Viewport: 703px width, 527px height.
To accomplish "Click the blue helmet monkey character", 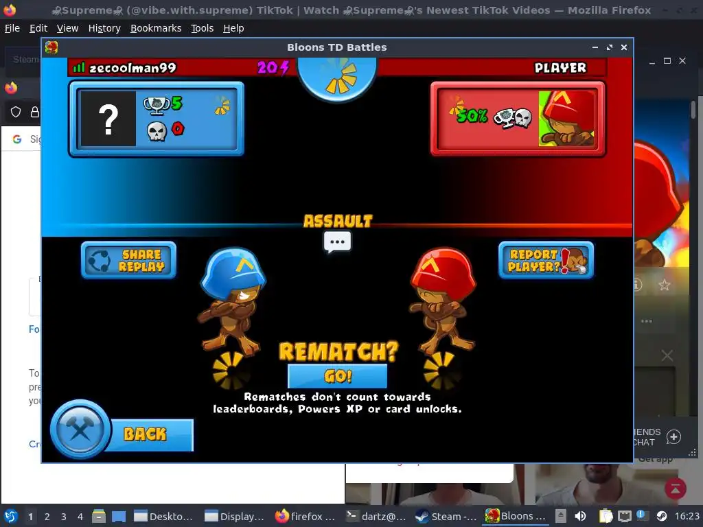I will (232, 301).
